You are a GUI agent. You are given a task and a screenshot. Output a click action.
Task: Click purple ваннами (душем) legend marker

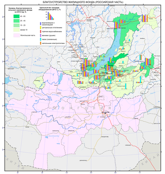41,35
